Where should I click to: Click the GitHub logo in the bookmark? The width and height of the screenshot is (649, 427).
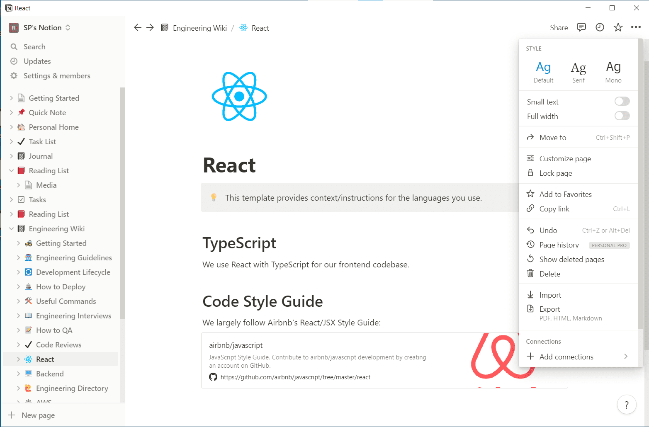(x=213, y=377)
